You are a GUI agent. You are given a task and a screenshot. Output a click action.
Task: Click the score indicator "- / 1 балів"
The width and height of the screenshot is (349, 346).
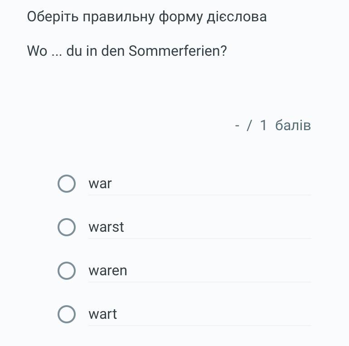(x=273, y=125)
